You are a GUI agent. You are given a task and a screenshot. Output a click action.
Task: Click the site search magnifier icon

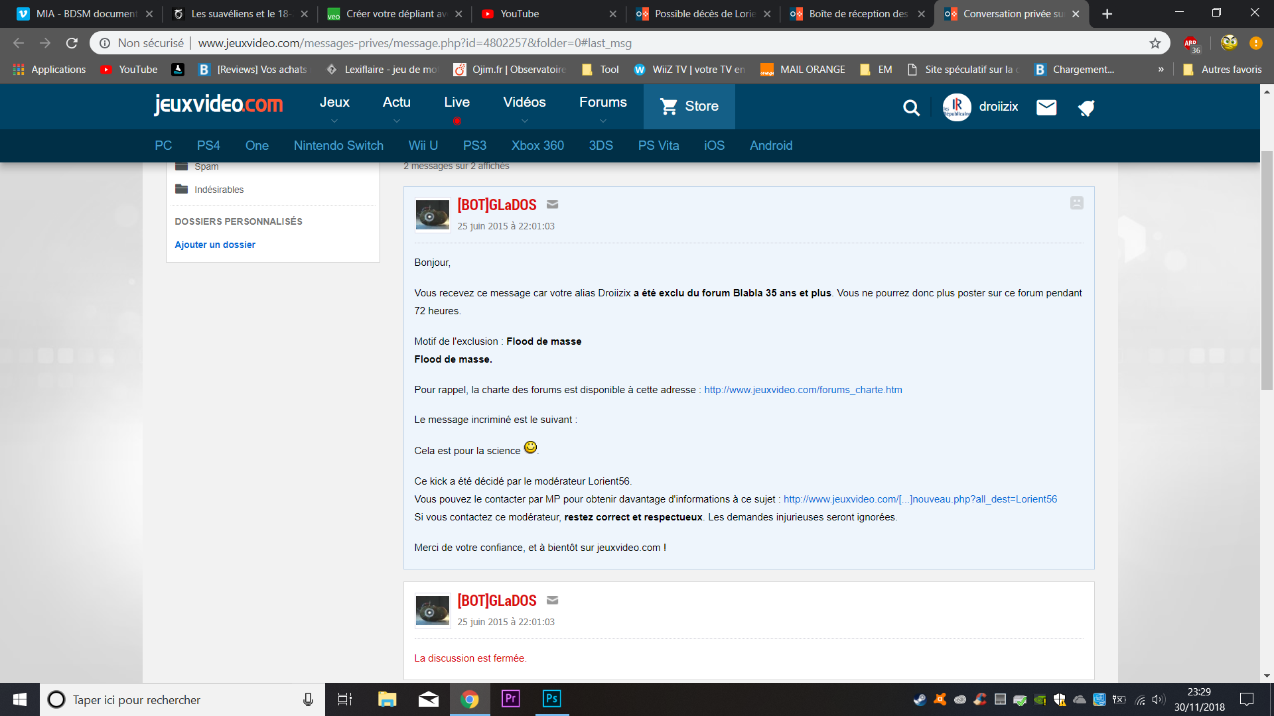pos(911,107)
